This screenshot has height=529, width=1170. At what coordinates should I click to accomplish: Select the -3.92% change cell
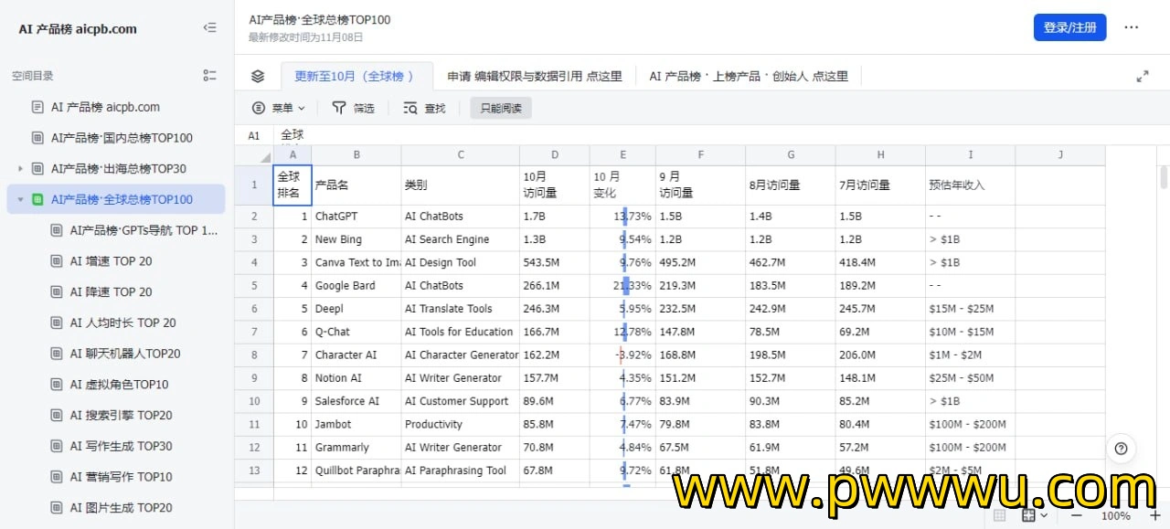pyautogui.click(x=622, y=354)
